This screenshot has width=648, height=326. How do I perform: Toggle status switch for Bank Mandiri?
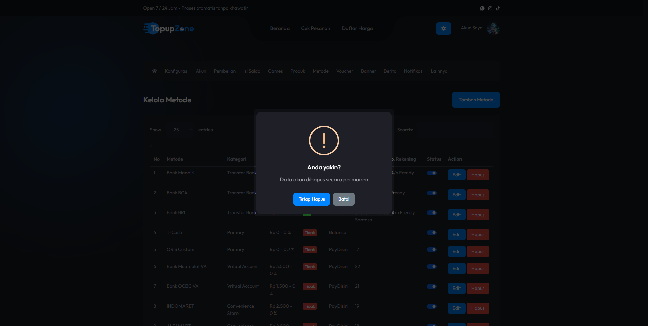(432, 173)
